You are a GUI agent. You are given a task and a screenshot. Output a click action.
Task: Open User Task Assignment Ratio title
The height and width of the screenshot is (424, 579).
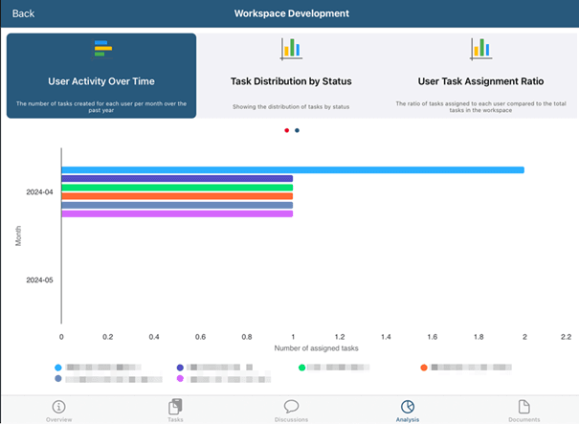point(480,81)
